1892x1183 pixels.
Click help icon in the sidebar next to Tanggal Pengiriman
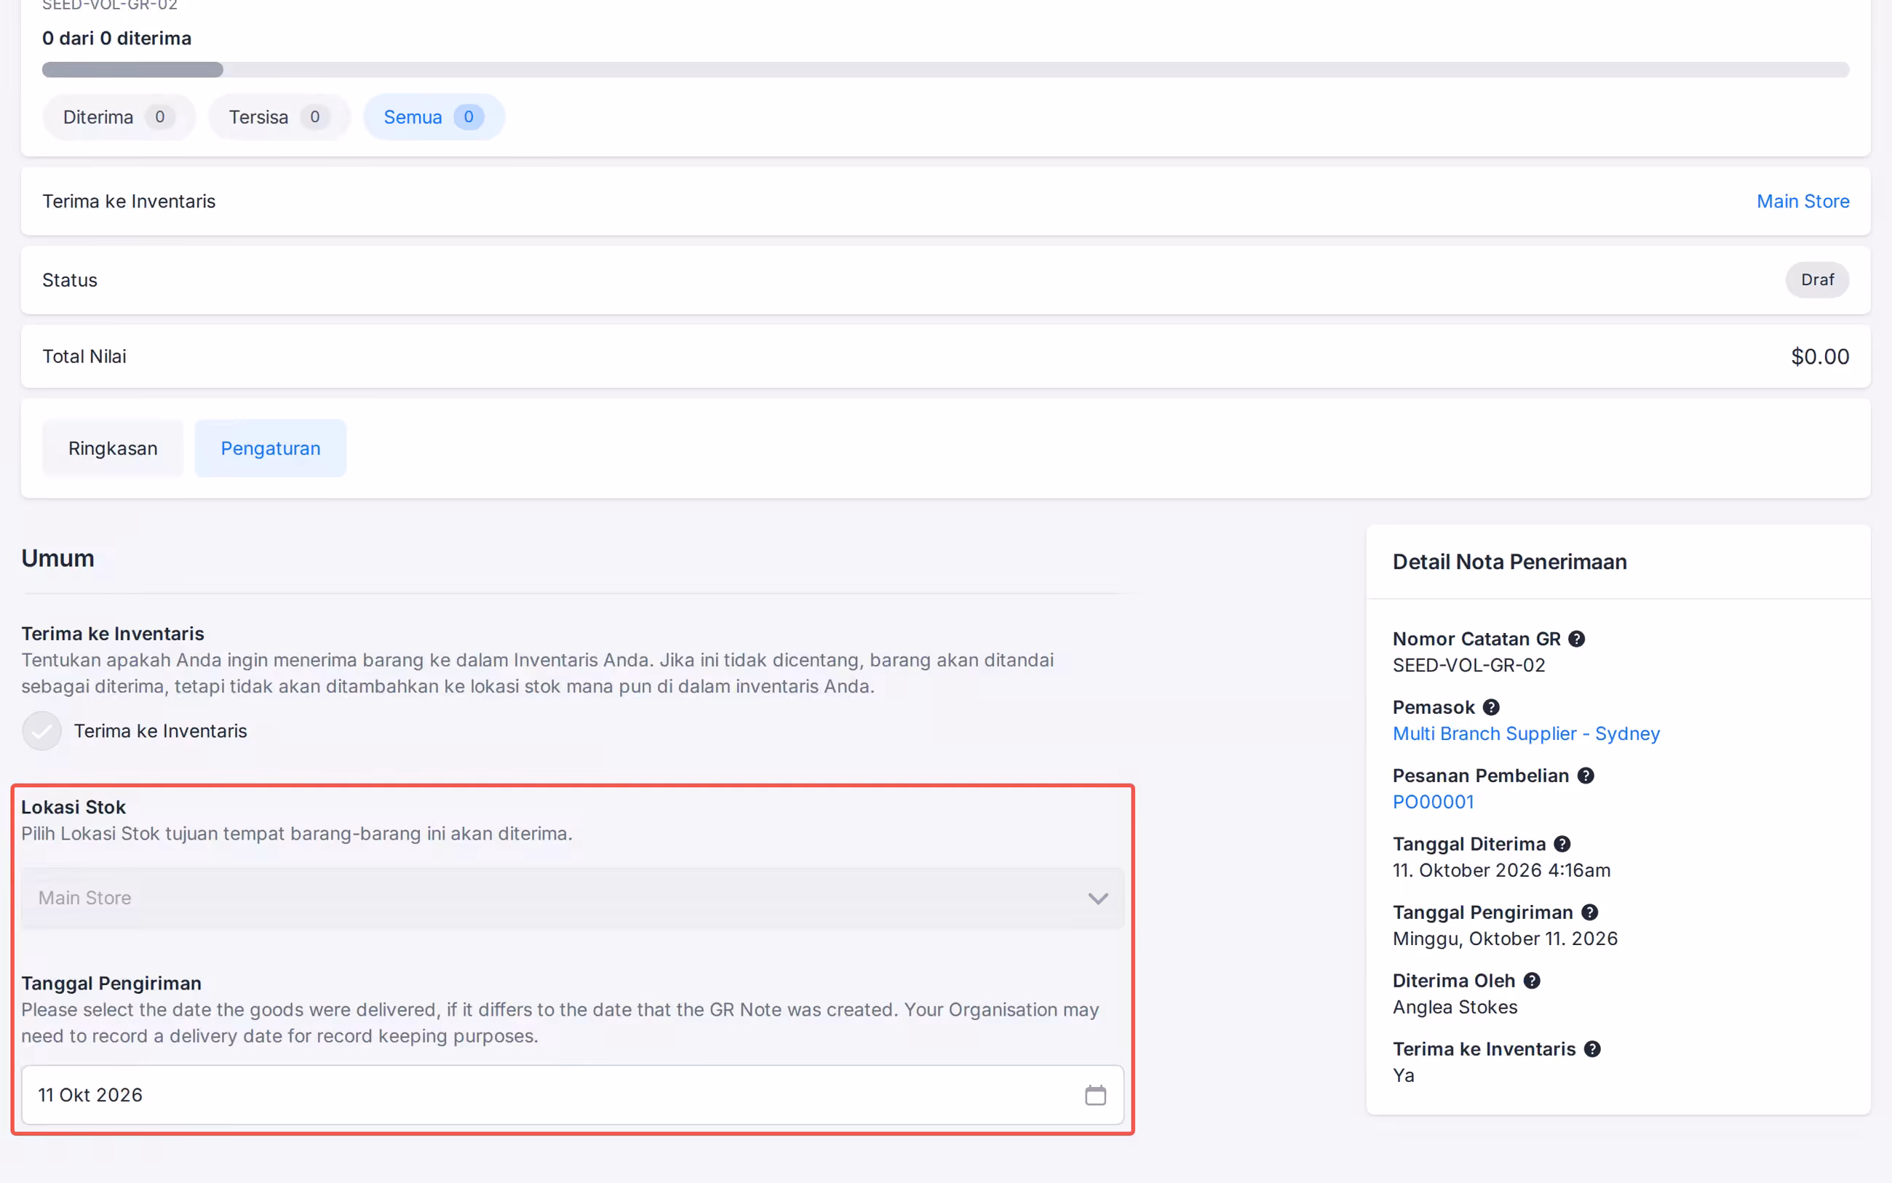click(x=1589, y=912)
